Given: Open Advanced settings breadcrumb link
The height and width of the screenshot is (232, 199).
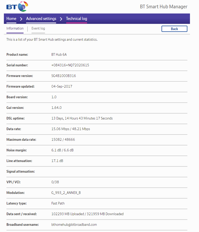Looking at the screenshot, I should 41,19.
